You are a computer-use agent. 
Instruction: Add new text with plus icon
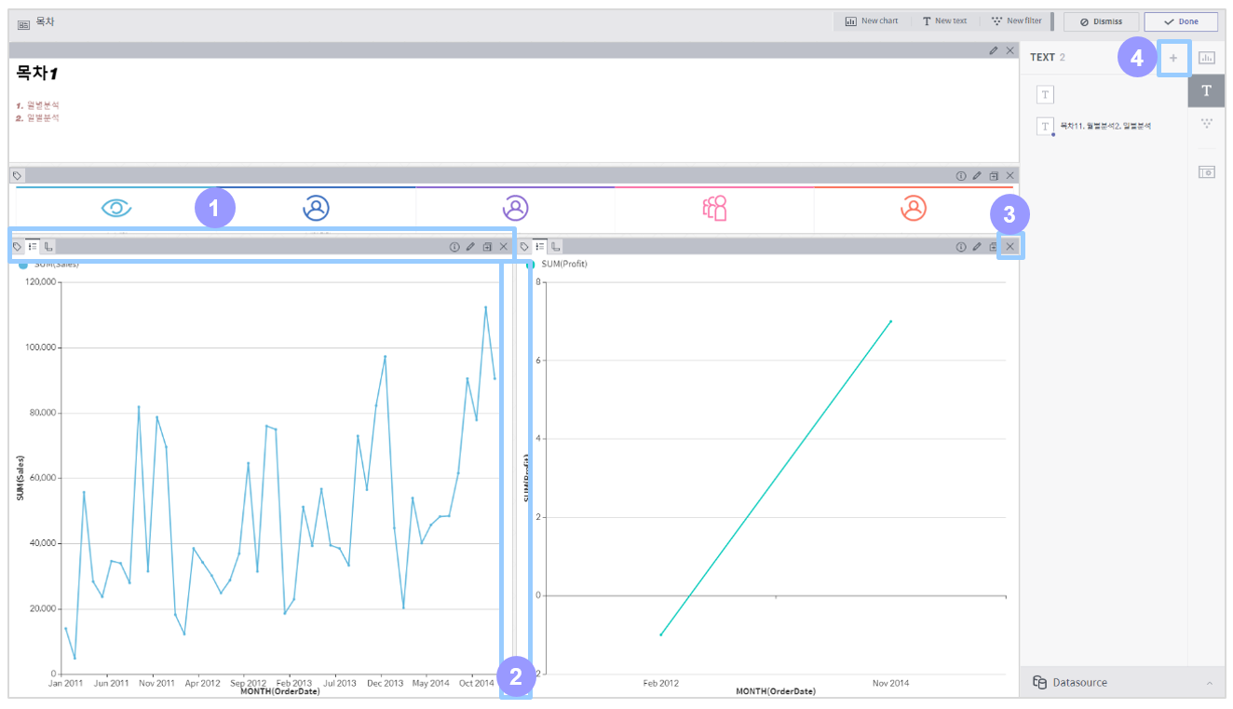click(1173, 58)
